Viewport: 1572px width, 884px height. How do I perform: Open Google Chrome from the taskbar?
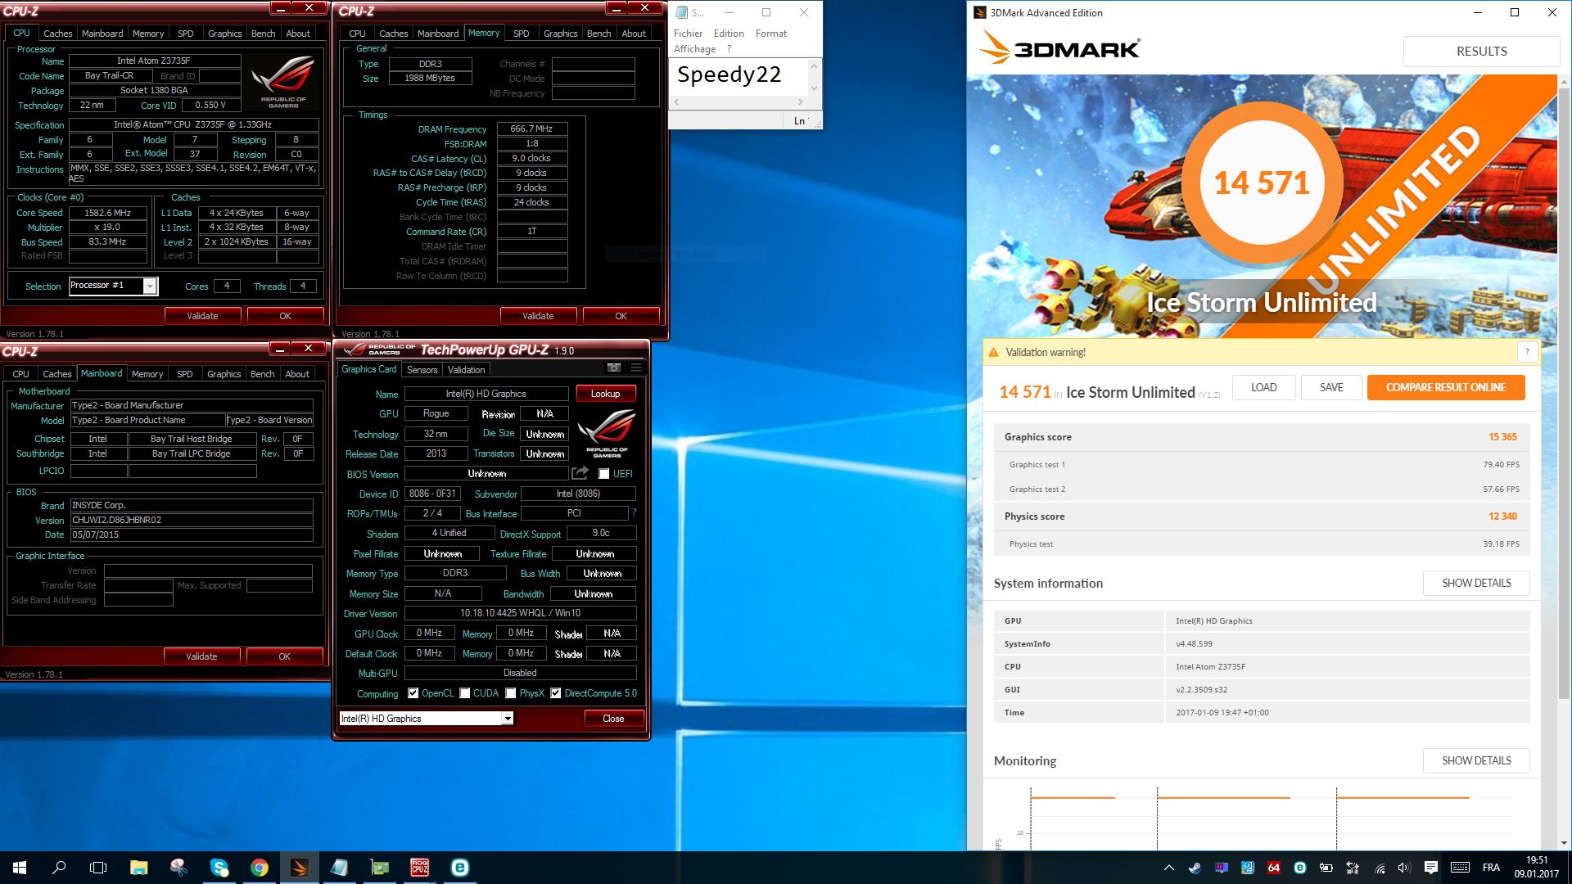click(259, 868)
